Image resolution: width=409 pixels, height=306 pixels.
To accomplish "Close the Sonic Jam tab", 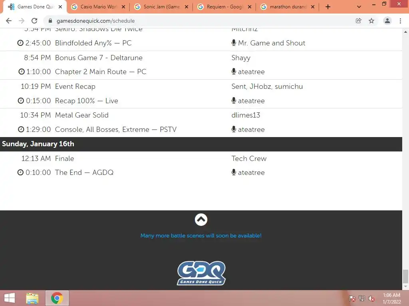I will pyautogui.click(x=187, y=7).
